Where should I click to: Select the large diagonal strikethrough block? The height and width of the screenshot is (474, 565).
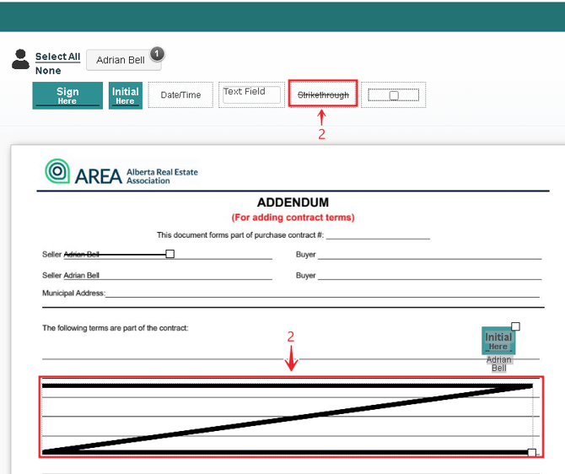[287, 418]
